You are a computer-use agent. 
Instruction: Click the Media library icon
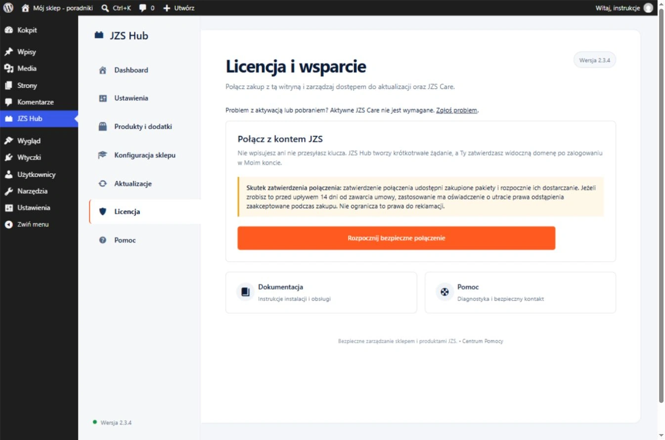tap(8, 69)
